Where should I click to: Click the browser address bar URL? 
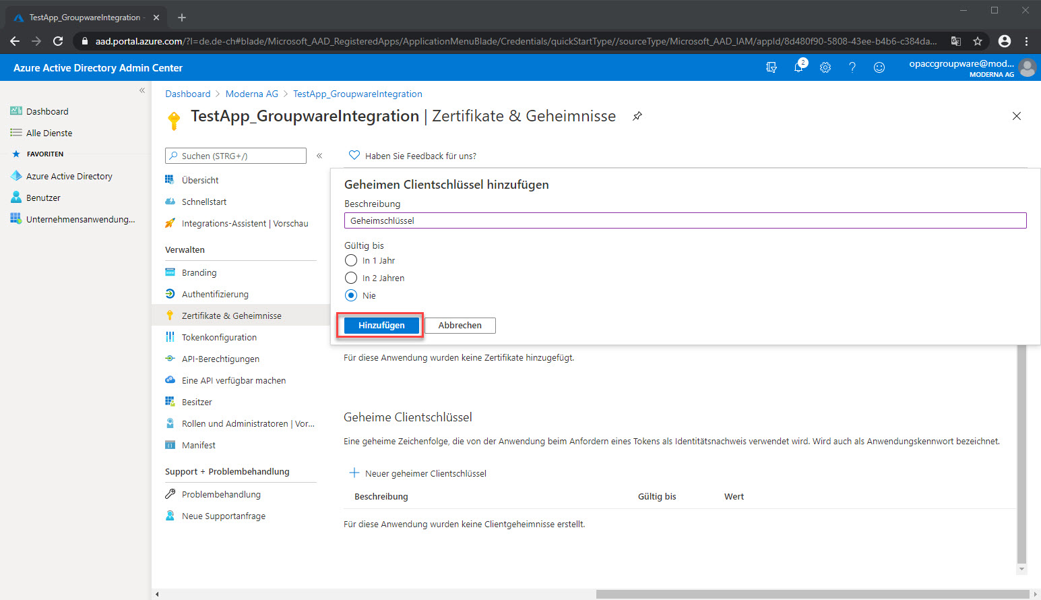[x=515, y=41]
